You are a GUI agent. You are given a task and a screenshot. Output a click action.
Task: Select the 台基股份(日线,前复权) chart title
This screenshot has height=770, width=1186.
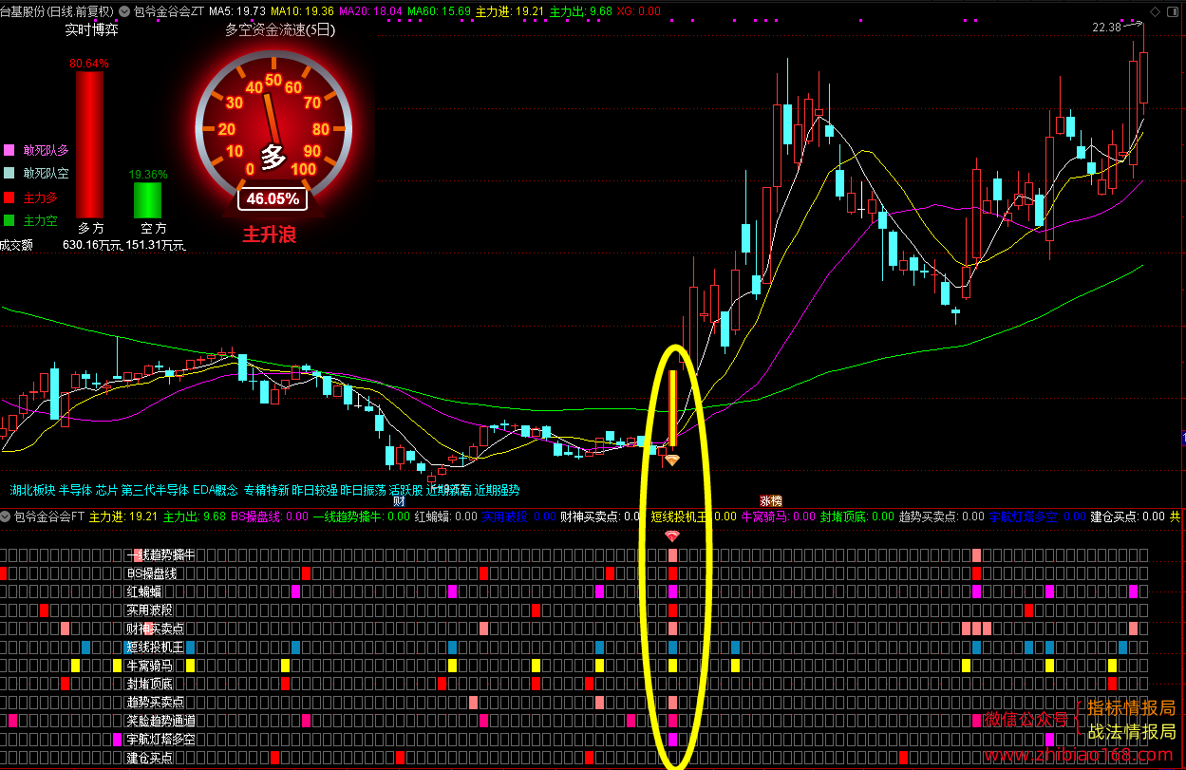click(x=59, y=11)
